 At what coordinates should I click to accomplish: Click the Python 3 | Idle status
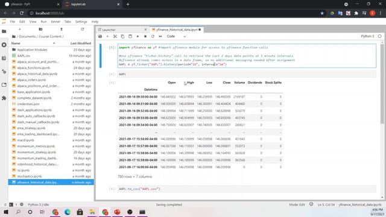(x=39, y=205)
